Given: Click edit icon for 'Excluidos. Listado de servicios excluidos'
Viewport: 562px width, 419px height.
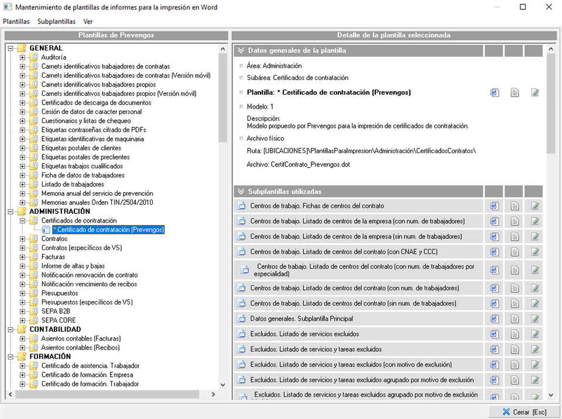Looking at the screenshot, I should (534, 334).
